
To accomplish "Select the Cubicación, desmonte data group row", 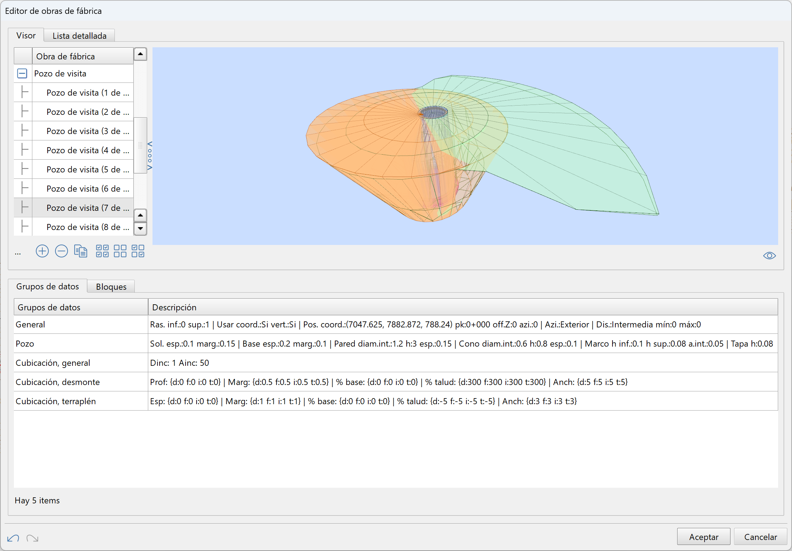I will pyautogui.click(x=58, y=382).
